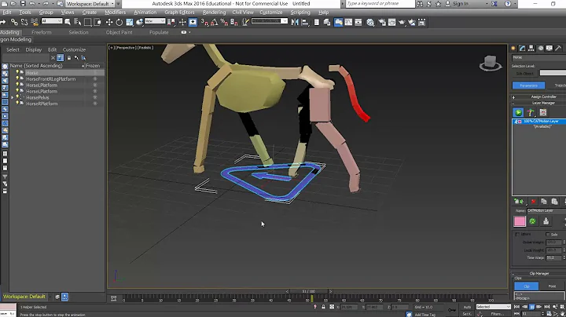Click the Unlink Selection tool

pyautogui.click(x=24, y=22)
